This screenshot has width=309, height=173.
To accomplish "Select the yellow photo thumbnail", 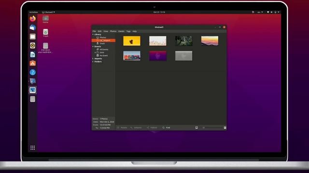I will 132,41.
